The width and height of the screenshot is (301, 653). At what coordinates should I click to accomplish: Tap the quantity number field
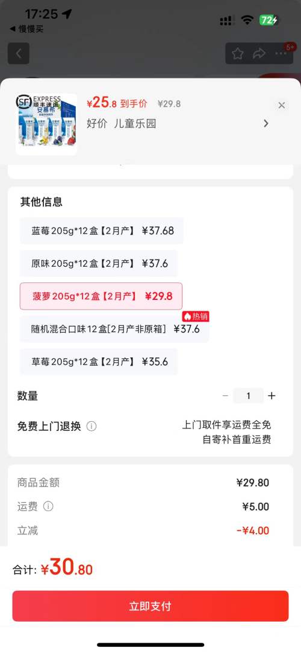point(248,396)
